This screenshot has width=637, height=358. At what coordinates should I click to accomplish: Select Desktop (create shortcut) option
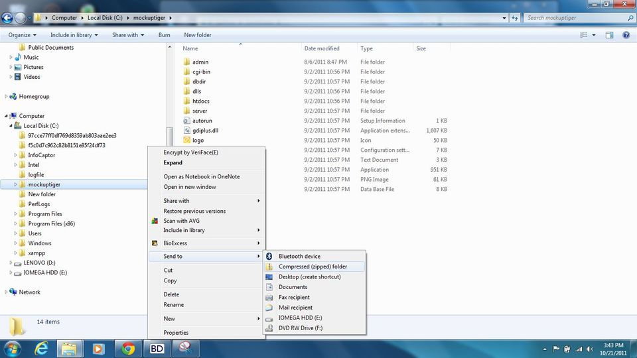tap(315, 277)
